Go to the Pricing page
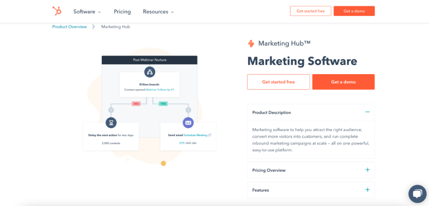This screenshot has width=429, height=206. [x=122, y=12]
